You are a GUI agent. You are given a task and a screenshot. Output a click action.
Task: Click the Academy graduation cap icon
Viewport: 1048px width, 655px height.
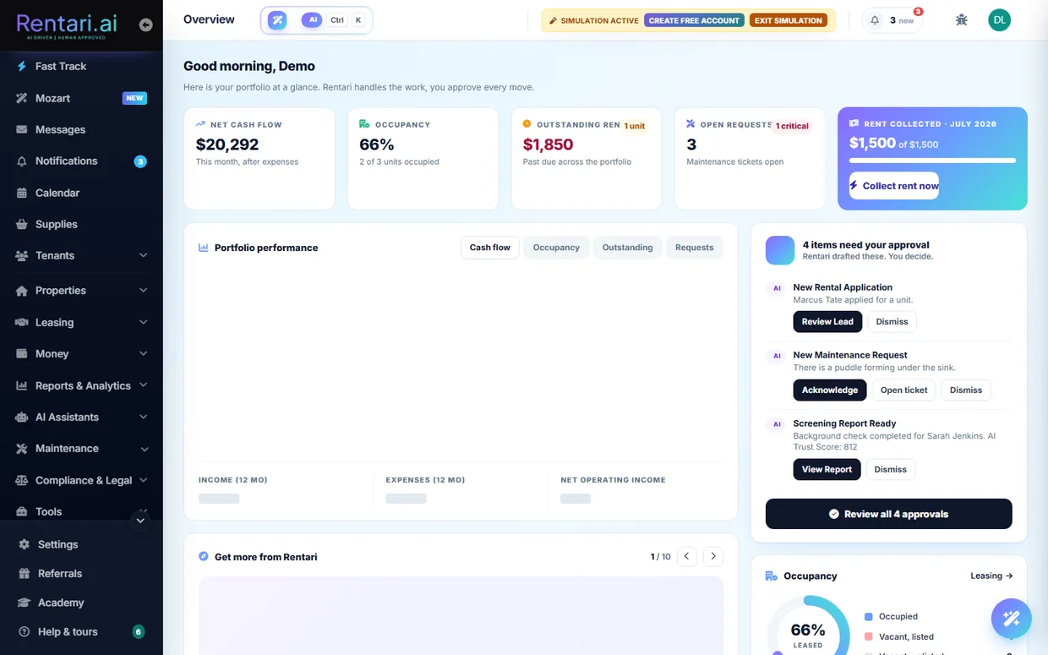coord(24,603)
